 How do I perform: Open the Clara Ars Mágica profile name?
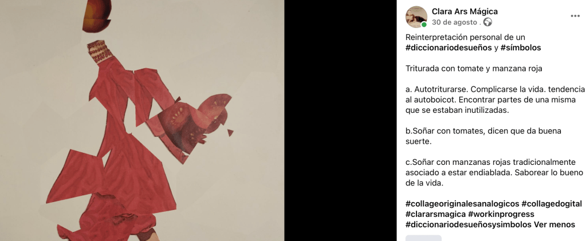[x=465, y=11]
